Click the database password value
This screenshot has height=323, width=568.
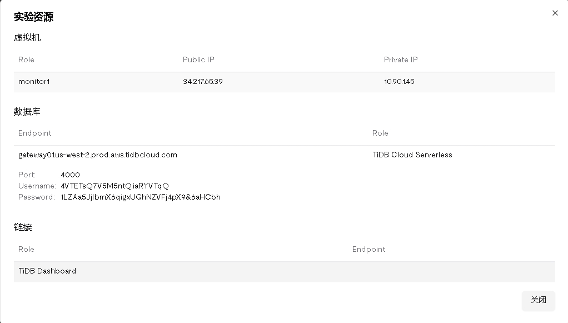[140, 197]
